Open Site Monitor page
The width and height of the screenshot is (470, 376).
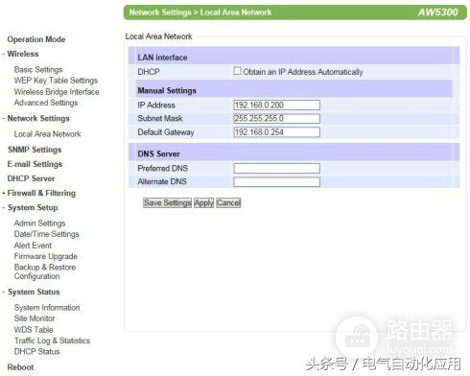pos(35,318)
